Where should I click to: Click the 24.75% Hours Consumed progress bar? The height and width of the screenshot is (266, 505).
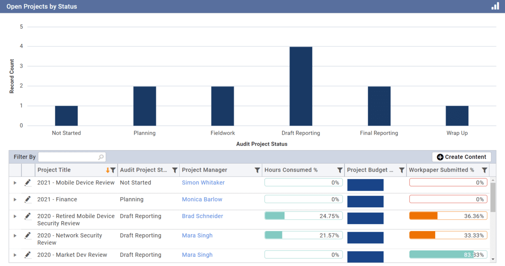pos(303,216)
